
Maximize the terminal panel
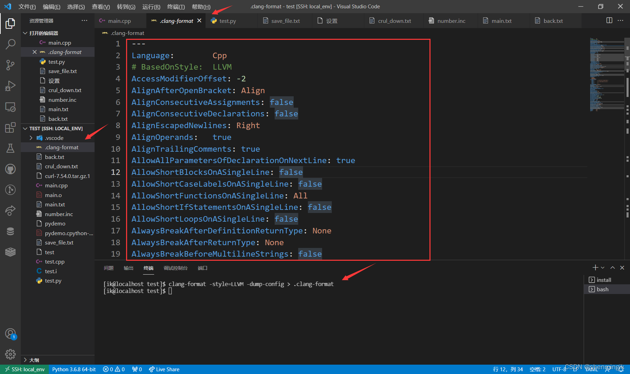612,267
